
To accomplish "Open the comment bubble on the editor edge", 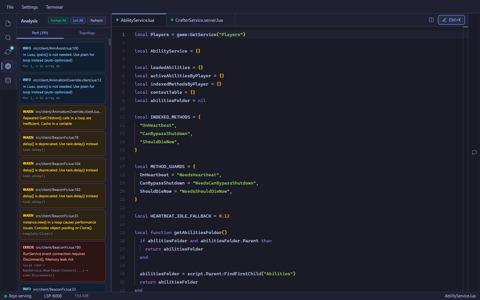I will (x=474, y=153).
